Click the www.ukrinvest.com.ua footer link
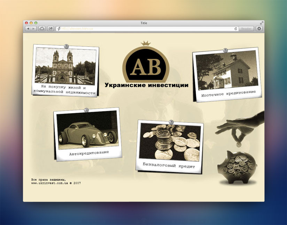 pyautogui.click(x=49, y=183)
